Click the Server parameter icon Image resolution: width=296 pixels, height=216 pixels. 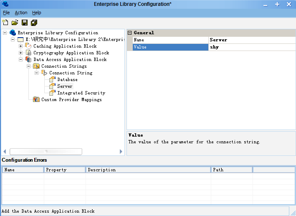pos(52,86)
